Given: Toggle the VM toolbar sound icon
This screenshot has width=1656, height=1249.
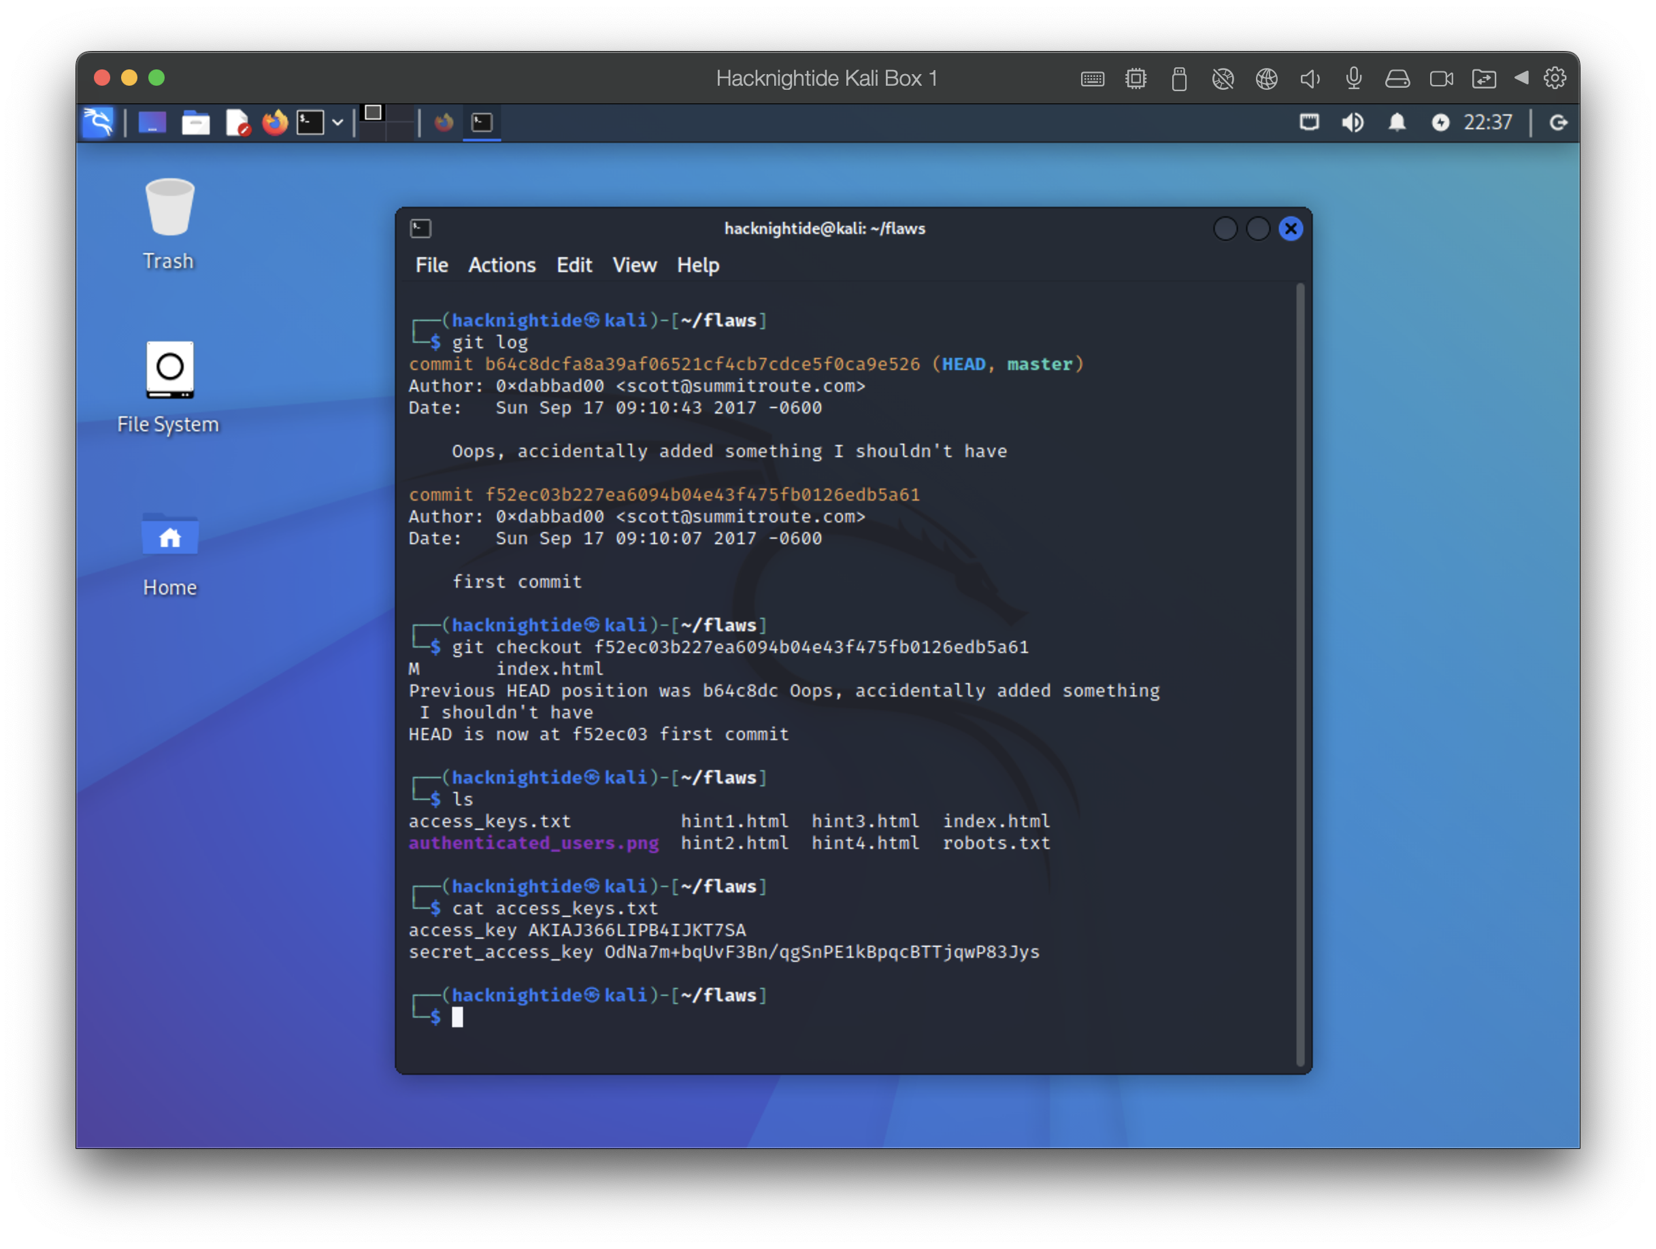Looking at the screenshot, I should [x=1310, y=78].
